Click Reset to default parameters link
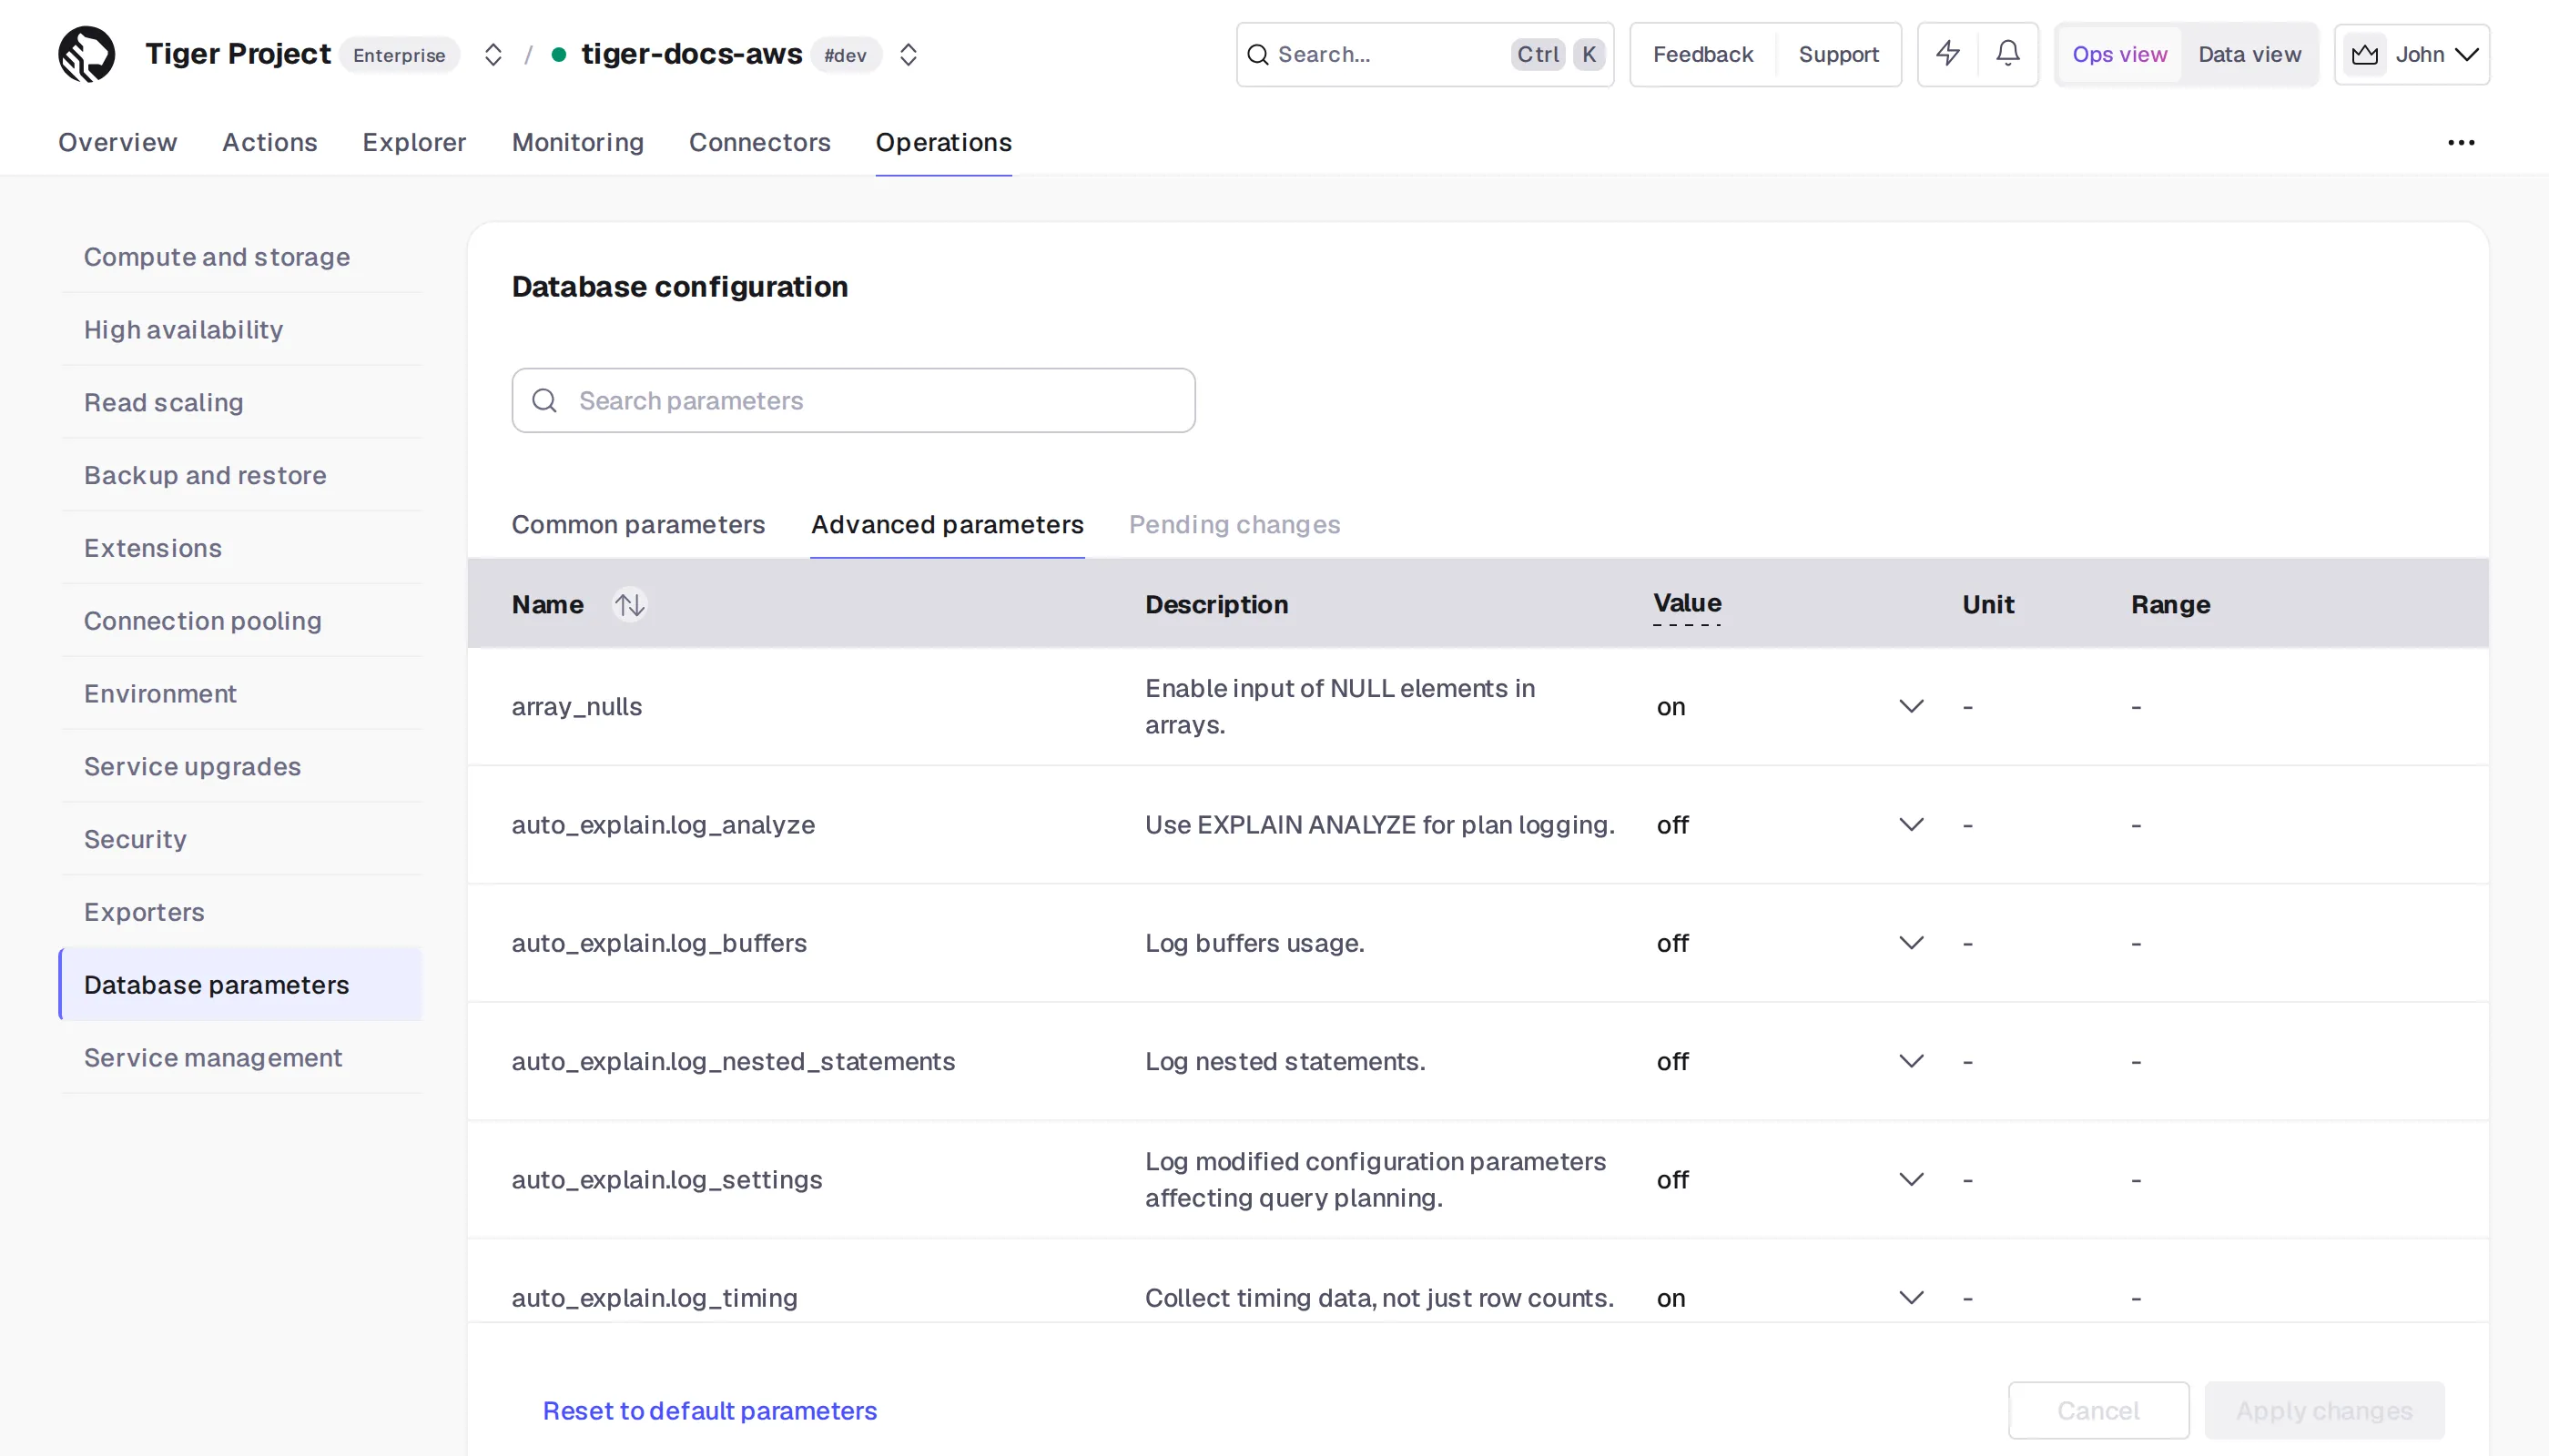Viewport: 2549px width, 1456px height. 709,1411
